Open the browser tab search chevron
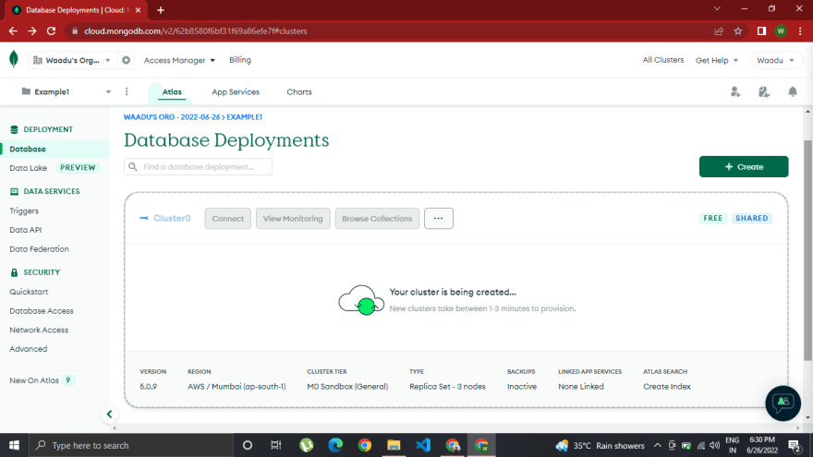This screenshot has width=813, height=457. tap(717, 9)
